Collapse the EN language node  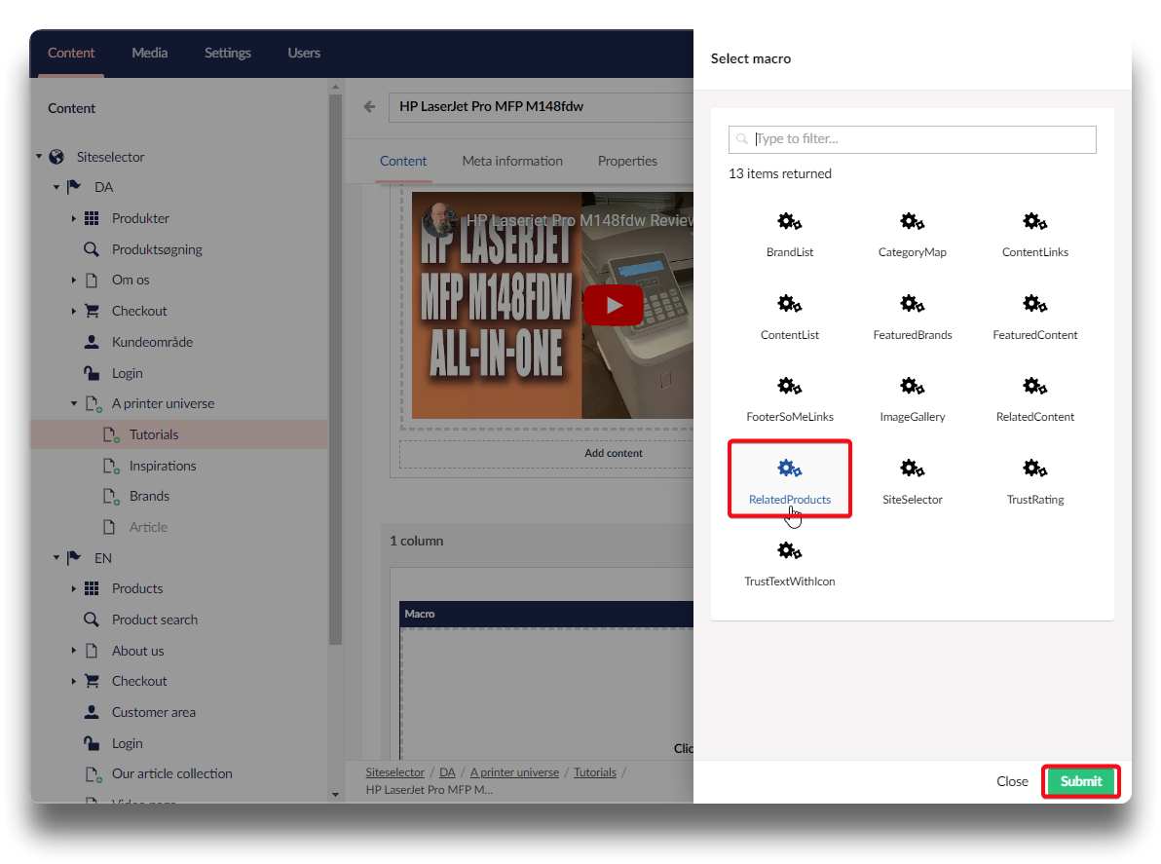click(x=56, y=557)
